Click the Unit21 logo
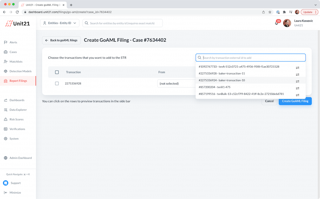320x199 pixels. pyautogui.click(x=18, y=24)
